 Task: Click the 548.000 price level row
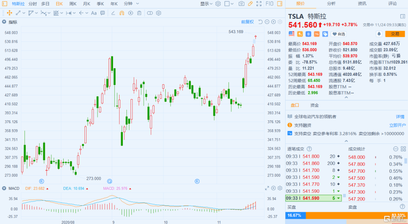point(375,157)
